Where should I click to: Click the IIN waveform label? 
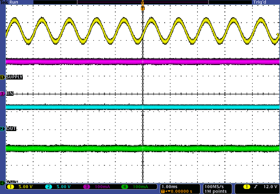(x=10, y=93)
